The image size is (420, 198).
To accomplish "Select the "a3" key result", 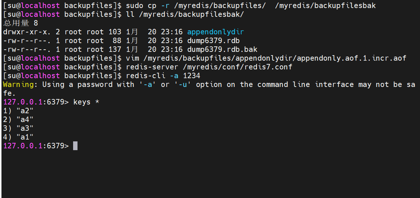I will tap(25, 128).
